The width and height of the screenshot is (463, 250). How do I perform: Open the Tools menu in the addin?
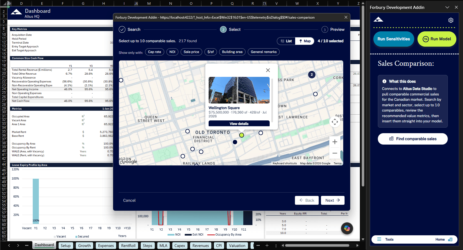click(x=385, y=239)
